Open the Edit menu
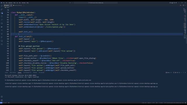Image resolution: width=187 pixels, height=105 pixels. (6, 3)
